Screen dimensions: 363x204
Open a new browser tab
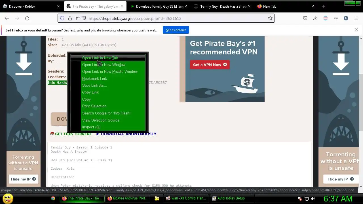click(x=323, y=6)
